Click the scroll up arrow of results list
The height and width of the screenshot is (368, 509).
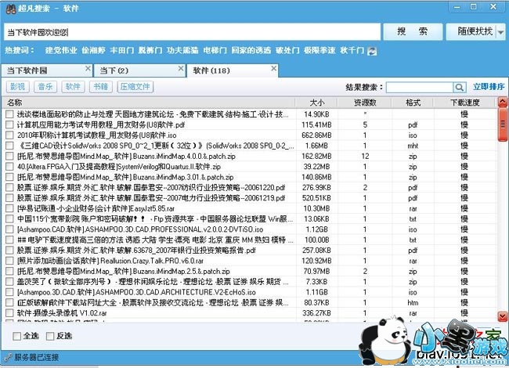503,103
